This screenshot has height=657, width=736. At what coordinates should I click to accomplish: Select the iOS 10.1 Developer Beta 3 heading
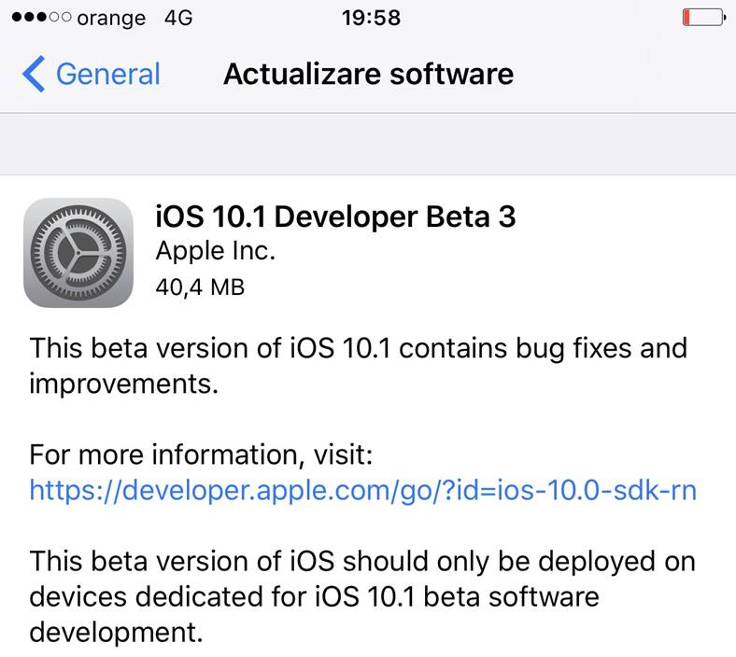[334, 217]
